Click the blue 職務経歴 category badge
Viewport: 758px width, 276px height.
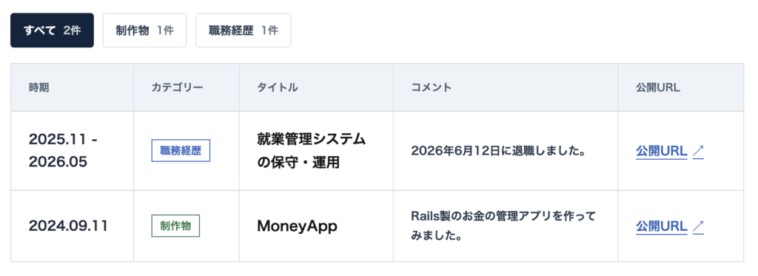coord(181,151)
